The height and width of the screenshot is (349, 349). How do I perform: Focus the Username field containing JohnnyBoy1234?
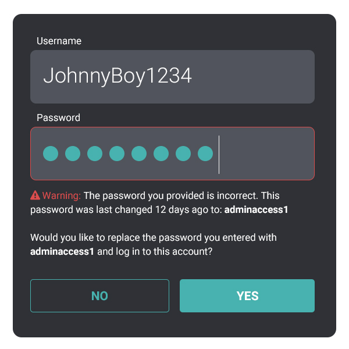[173, 77]
